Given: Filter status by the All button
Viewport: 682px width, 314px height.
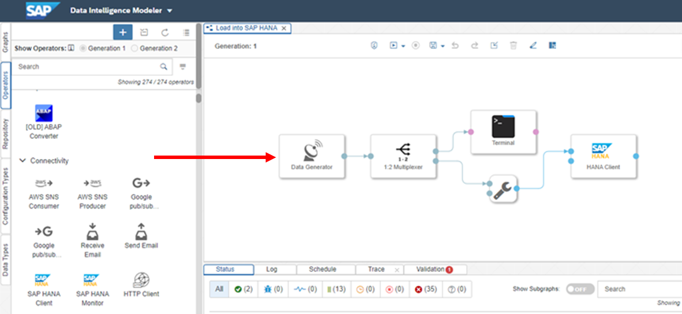Looking at the screenshot, I should pos(219,289).
